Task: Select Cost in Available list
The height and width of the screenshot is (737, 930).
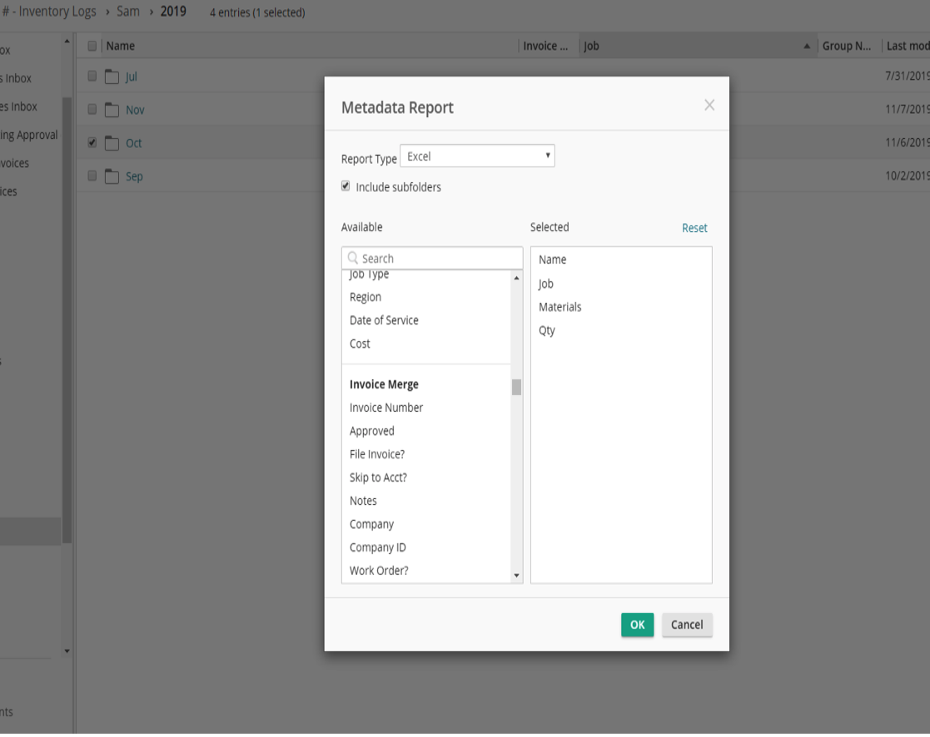Action: tap(360, 344)
